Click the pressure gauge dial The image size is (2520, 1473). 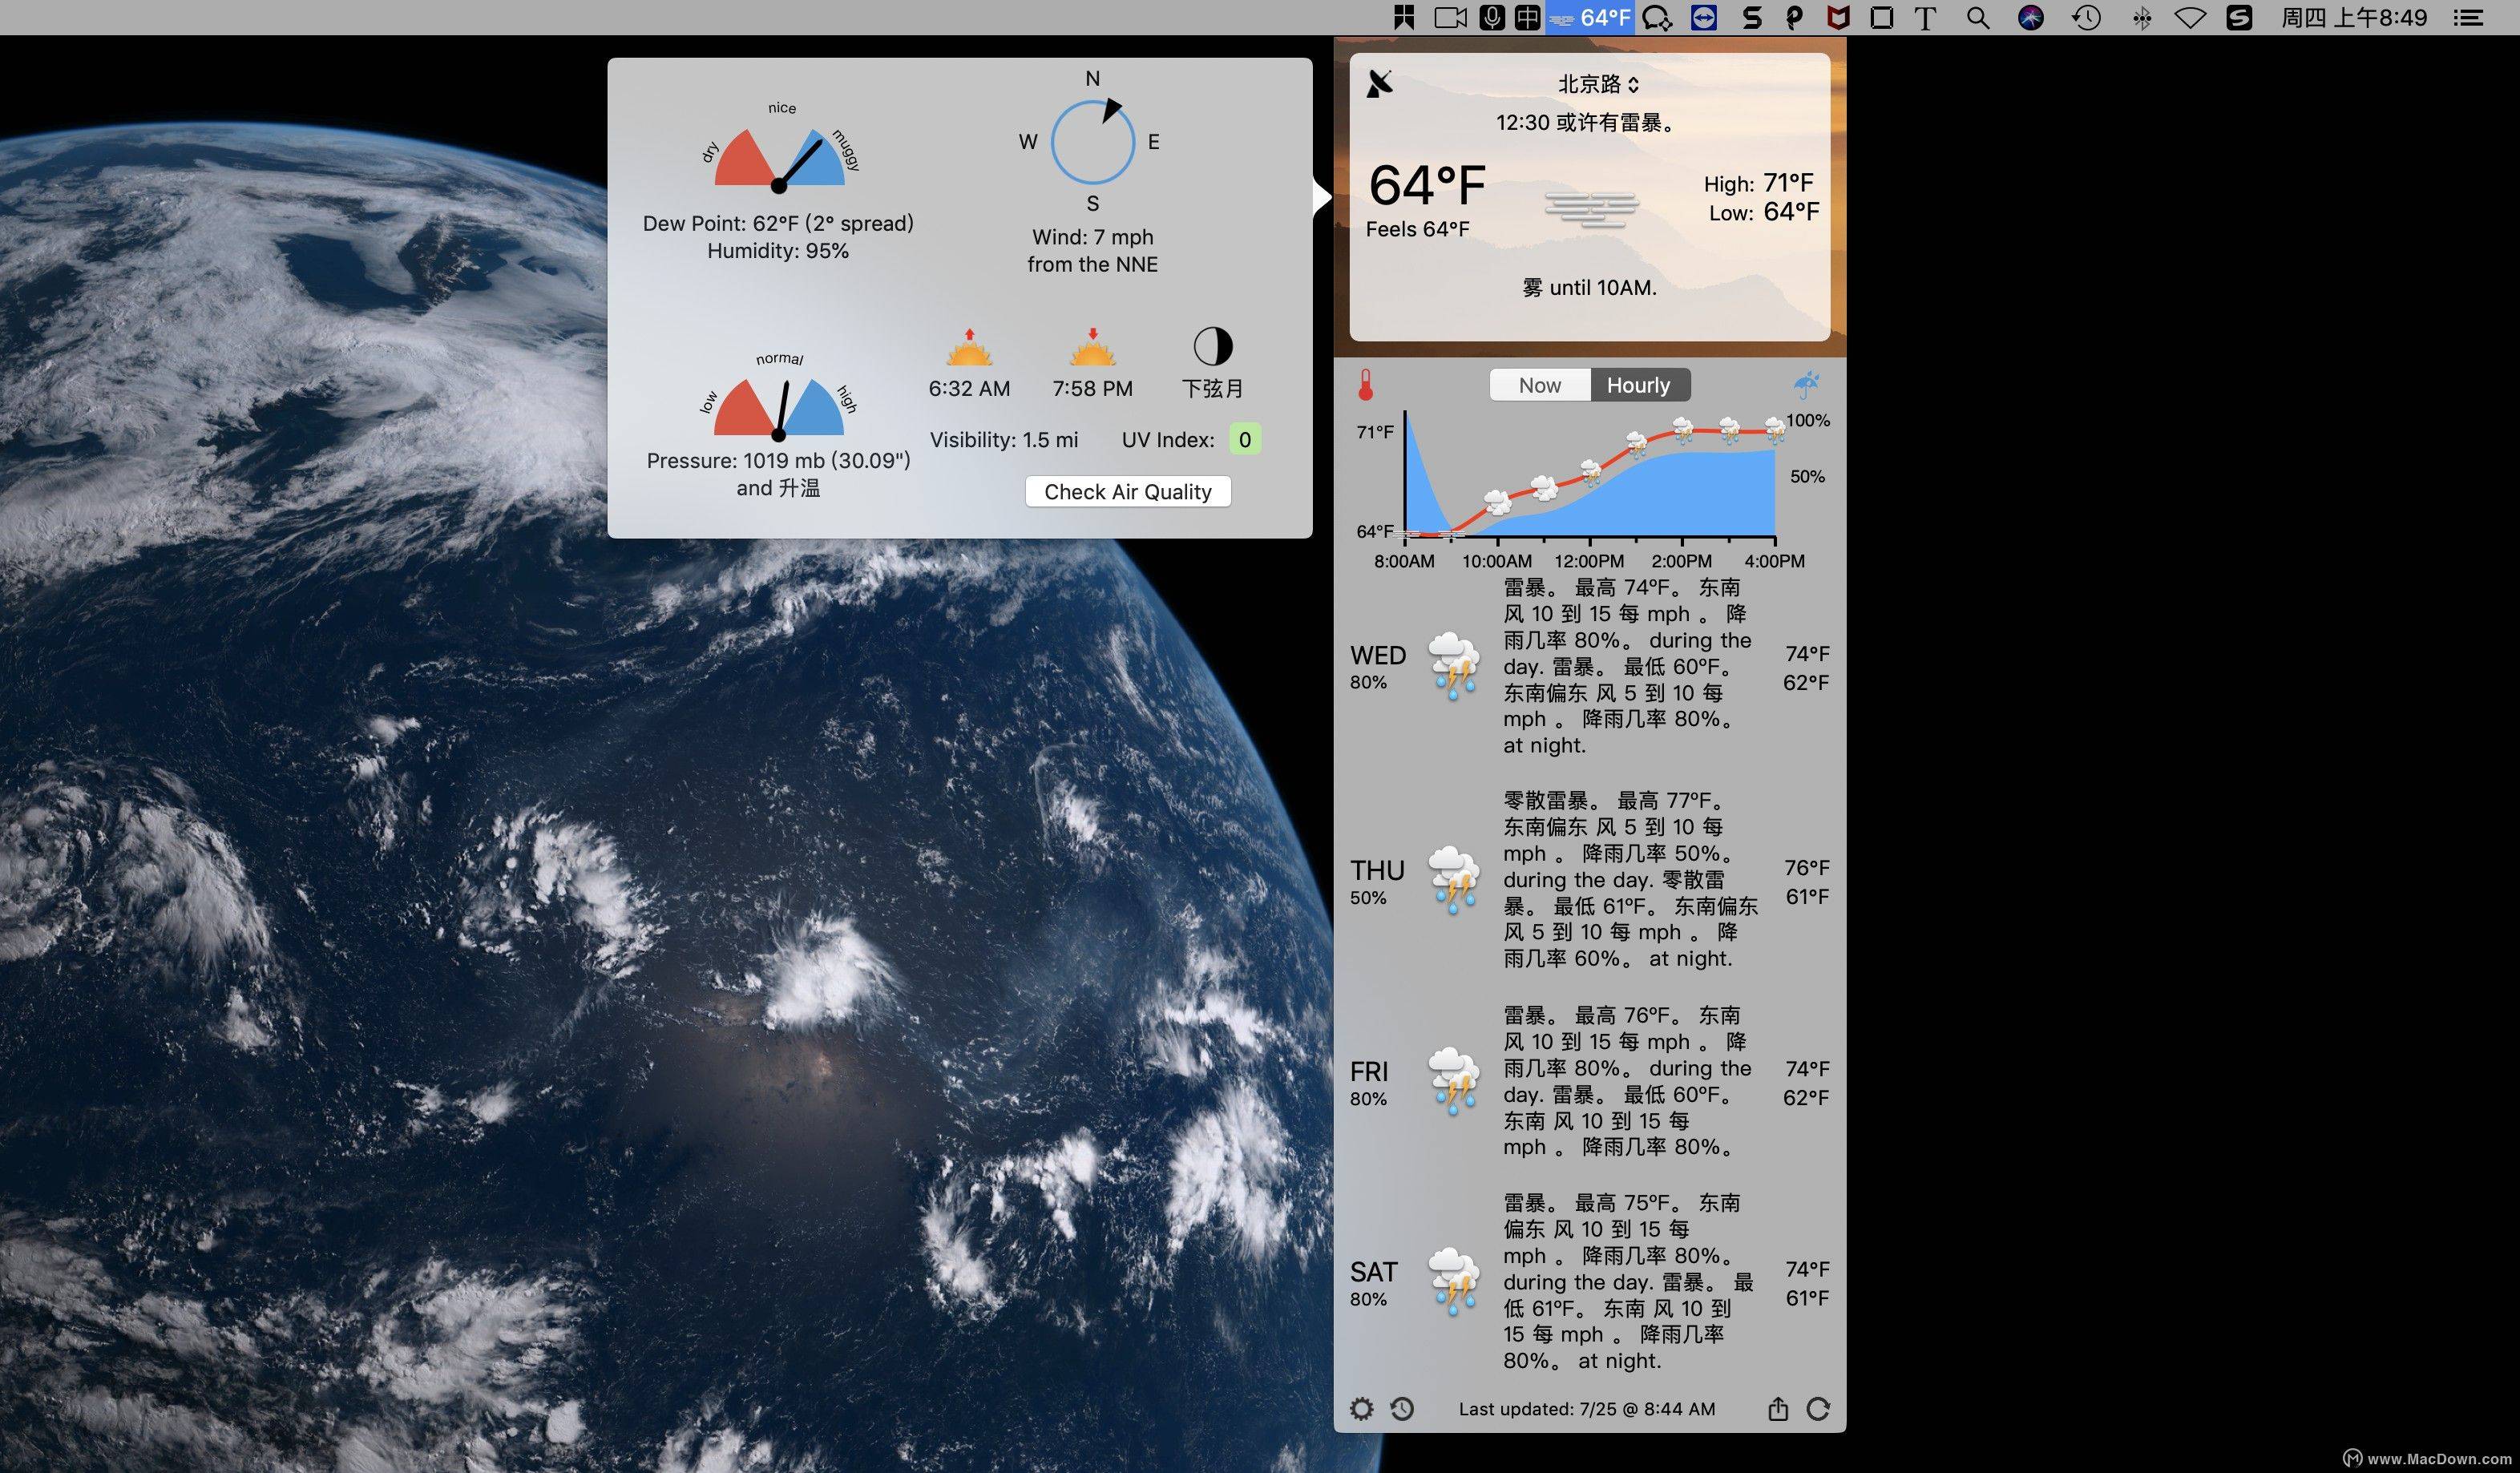779,407
